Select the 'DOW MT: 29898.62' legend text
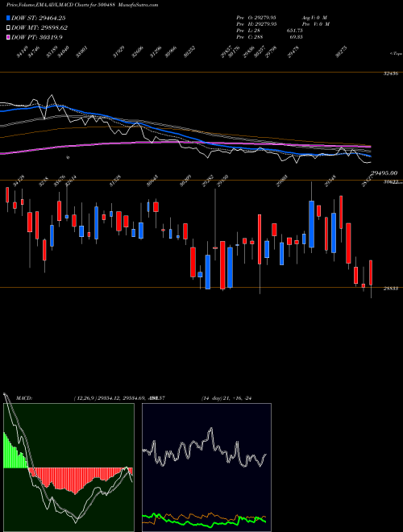Screen dimensions: 403x532 pos(39,28)
